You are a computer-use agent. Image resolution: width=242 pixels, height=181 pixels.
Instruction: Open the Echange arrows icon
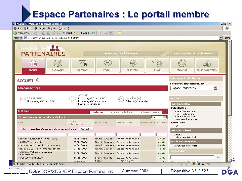(x=182, y=63)
